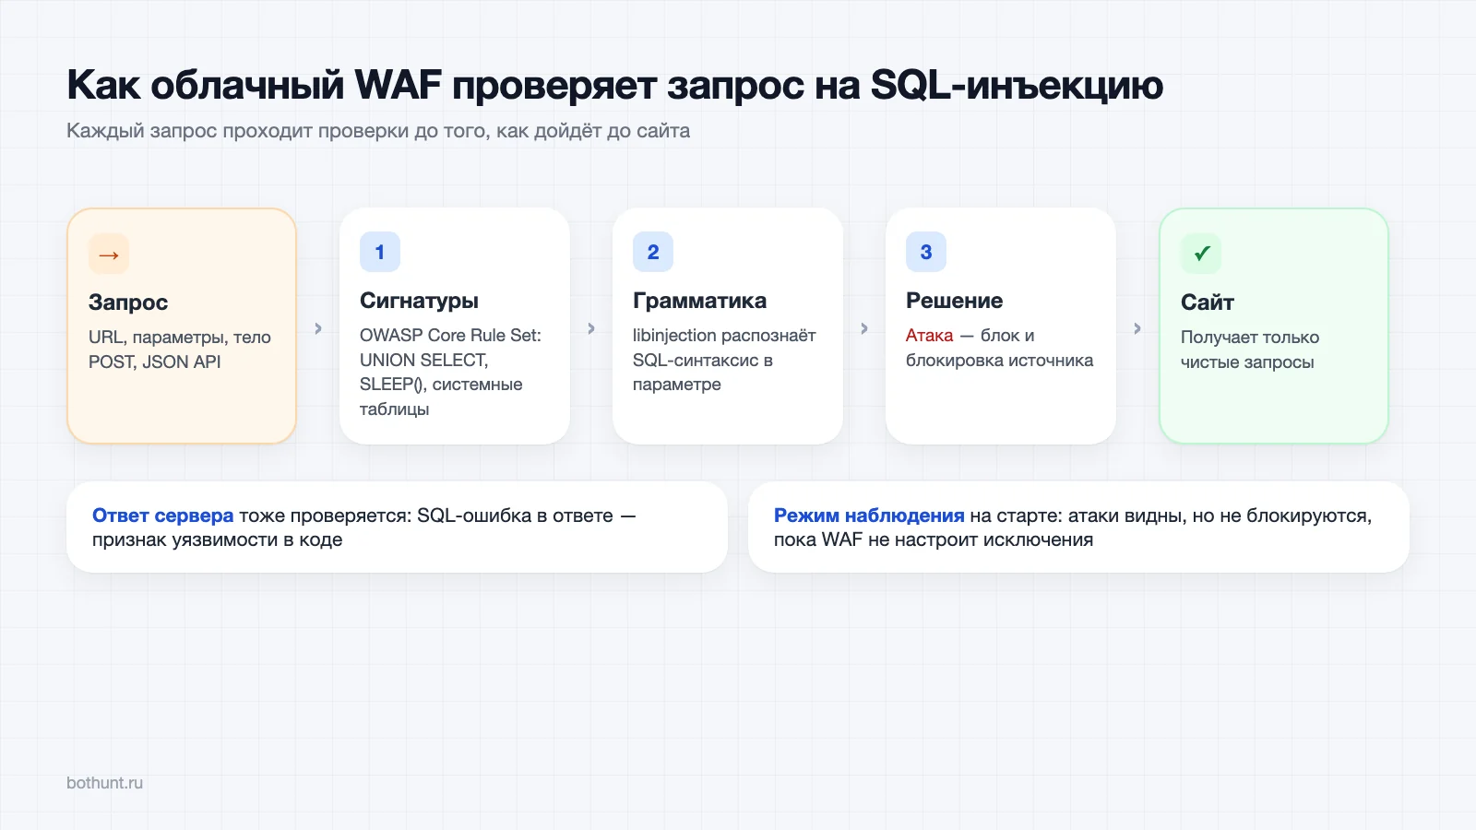
Task: Click the main title about SQL-инъекцию
Action: (614, 86)
